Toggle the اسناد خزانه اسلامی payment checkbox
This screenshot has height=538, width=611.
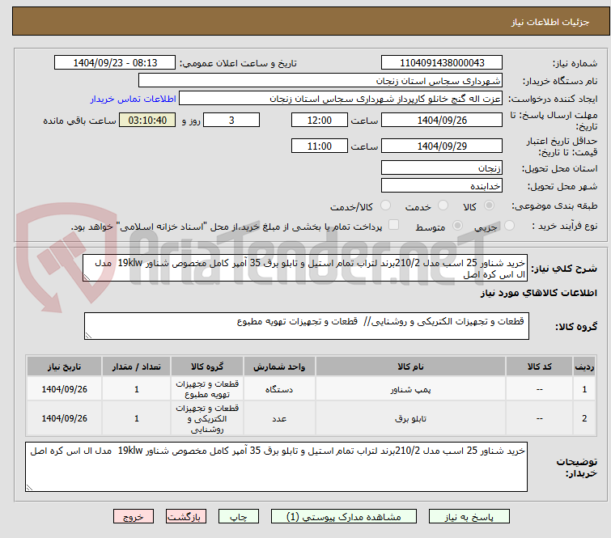coord(394,224)
